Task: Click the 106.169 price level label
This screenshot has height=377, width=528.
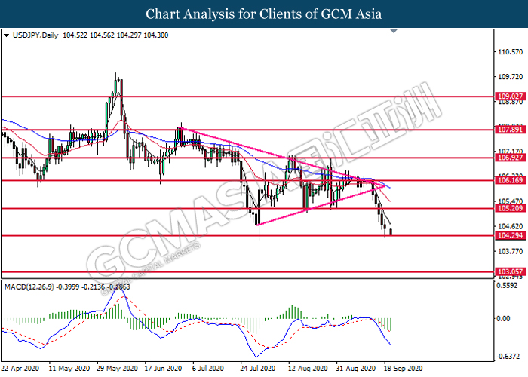Action: pyautogui.click(x=510, y=180)
